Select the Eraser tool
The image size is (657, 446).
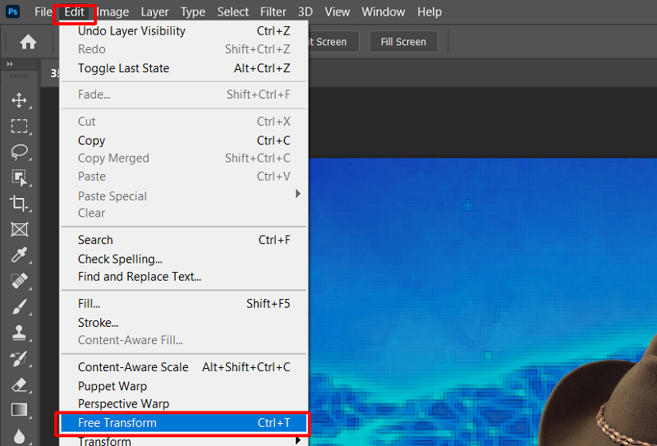click(19, 384)
